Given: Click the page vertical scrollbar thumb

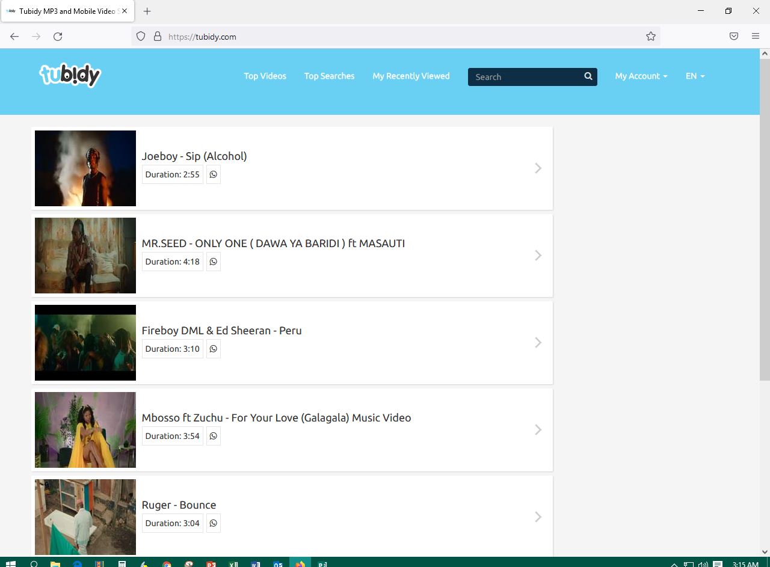Looking at the screenshot, I should (765, 219).
